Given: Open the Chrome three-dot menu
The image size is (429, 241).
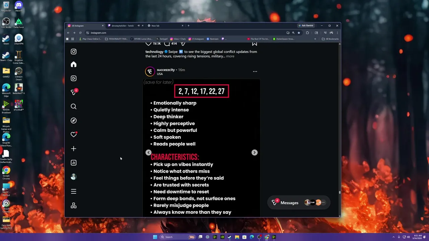Looking at the screenshot, I should pos(337,33).
